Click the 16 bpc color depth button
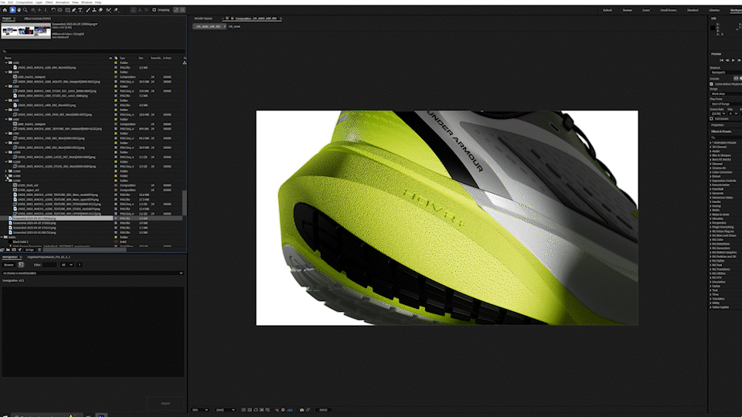This screenshot has height=417, width=742. point(29,249)
